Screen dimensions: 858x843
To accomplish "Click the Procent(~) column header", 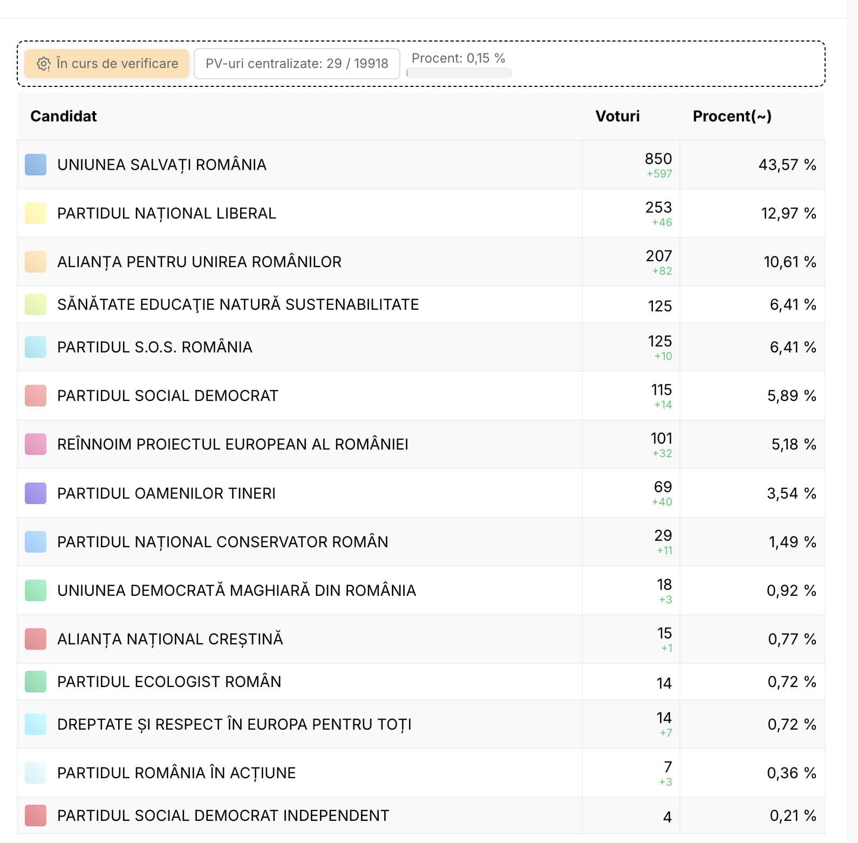I will pyautogui.click(x=732, y=116).
